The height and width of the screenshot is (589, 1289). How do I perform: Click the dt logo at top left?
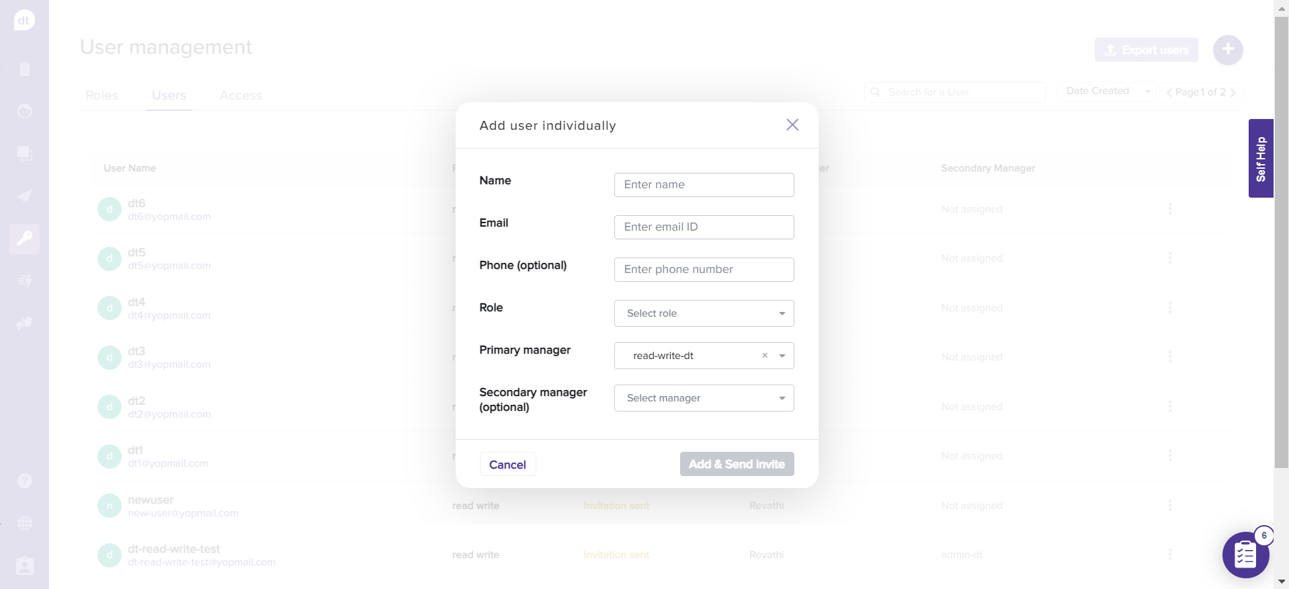pos(24,20)
